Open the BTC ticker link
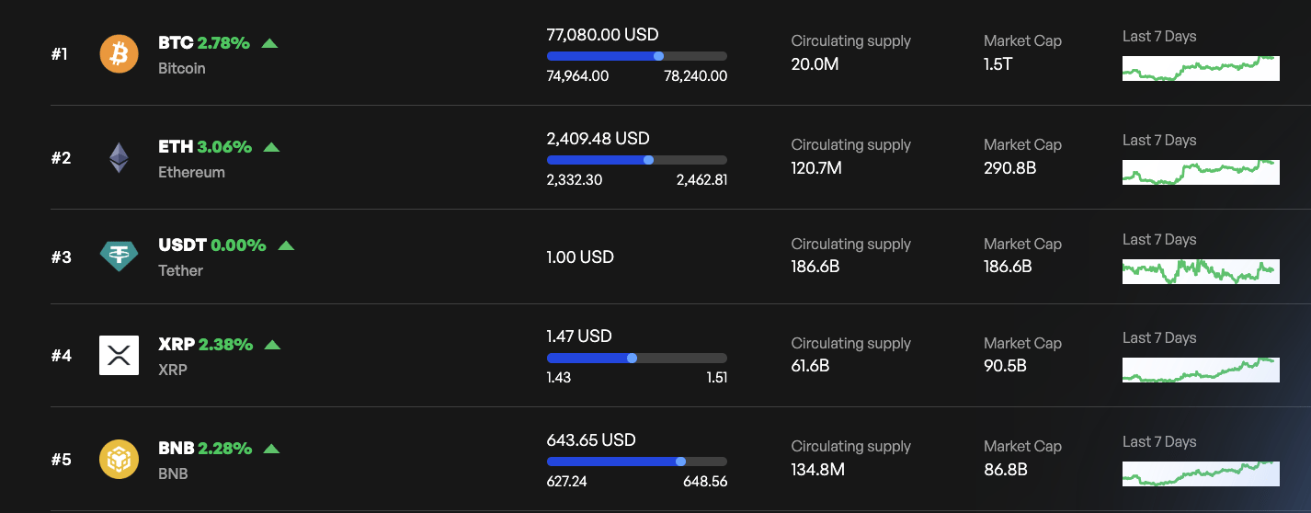The width and height of the screenshot is (1311, 513). tap(176, 43)
